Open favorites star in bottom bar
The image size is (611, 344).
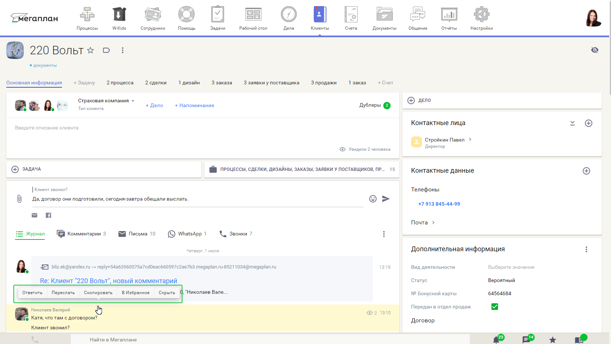click(553, 340)
